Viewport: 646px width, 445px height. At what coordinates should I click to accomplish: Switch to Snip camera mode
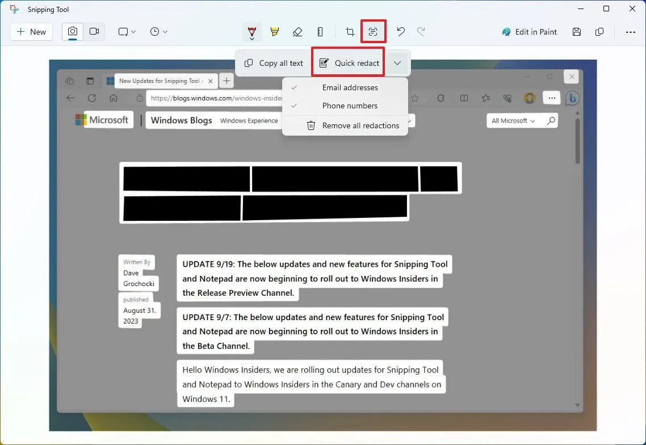pyautogui.click(x=73, y=32)
